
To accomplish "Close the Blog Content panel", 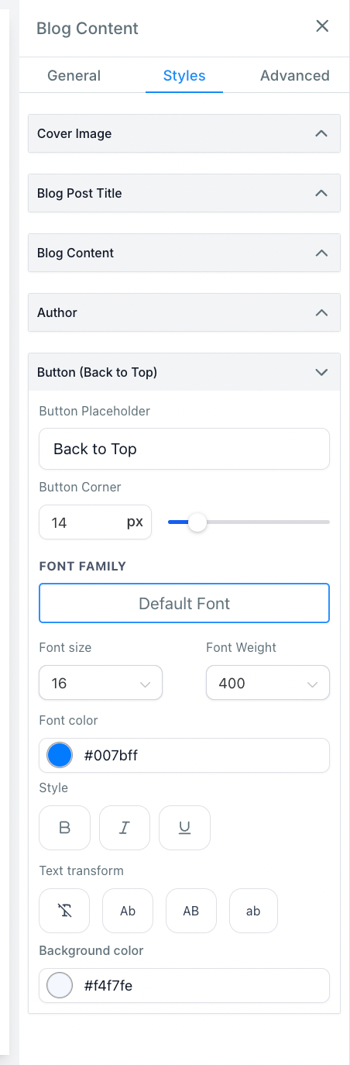I will (322, 26).
